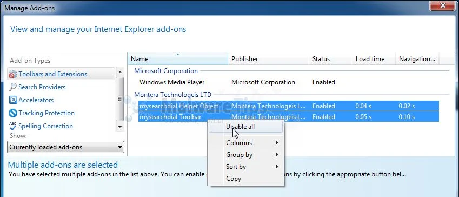Click the Montera Technologeis LTD group heading

click(x=172, y=95)
